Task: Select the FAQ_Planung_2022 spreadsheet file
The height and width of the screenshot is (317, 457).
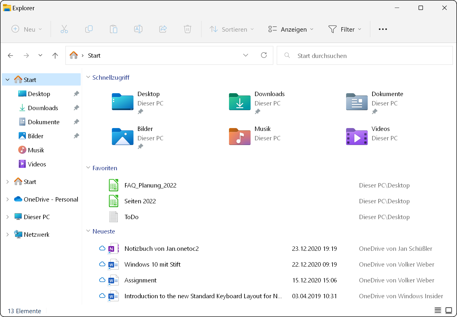Action: 150,185
